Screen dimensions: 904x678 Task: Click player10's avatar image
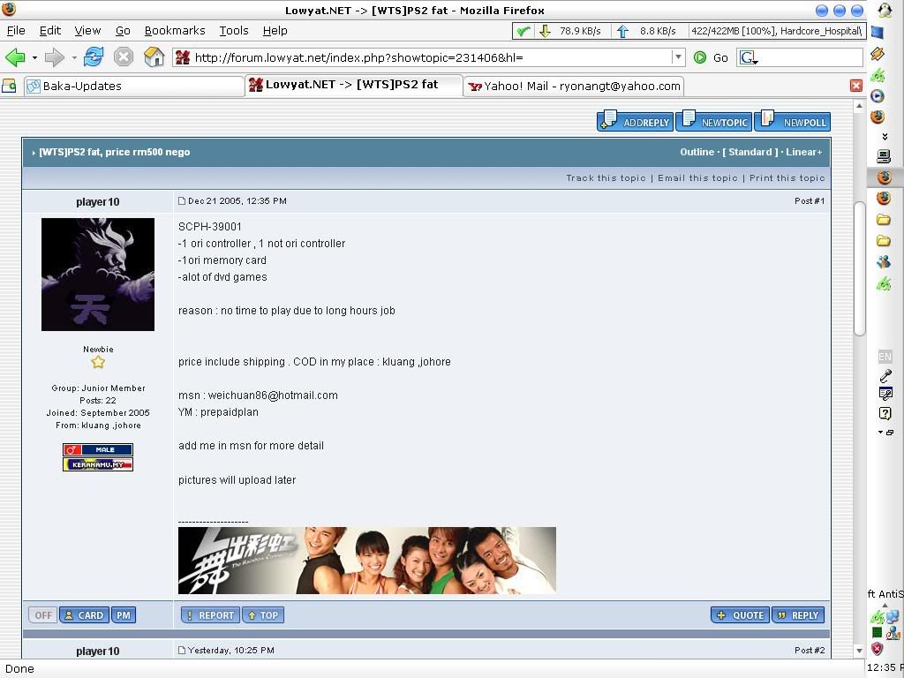tap(98, 275)
